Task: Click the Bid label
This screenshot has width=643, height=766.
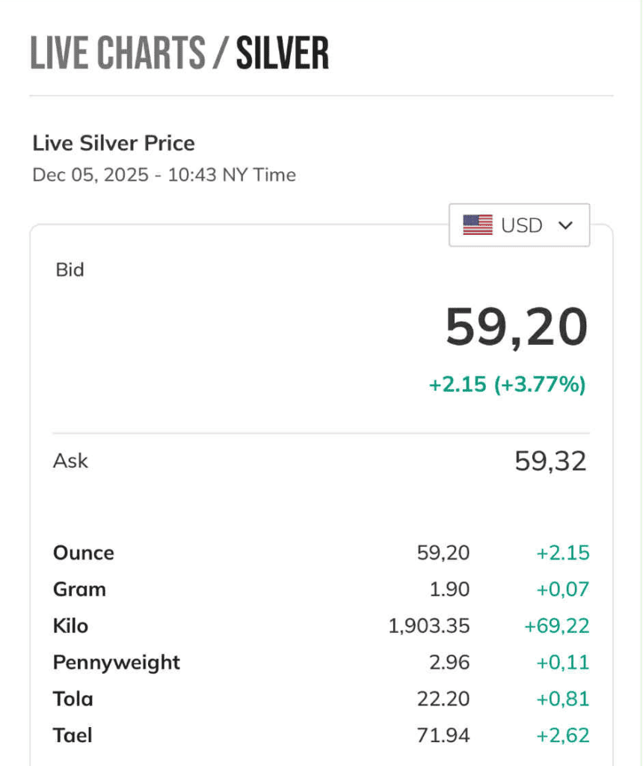Action: [x=70, y=269]
